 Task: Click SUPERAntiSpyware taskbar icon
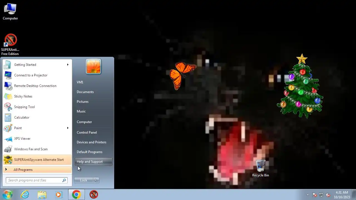[94, 194]
